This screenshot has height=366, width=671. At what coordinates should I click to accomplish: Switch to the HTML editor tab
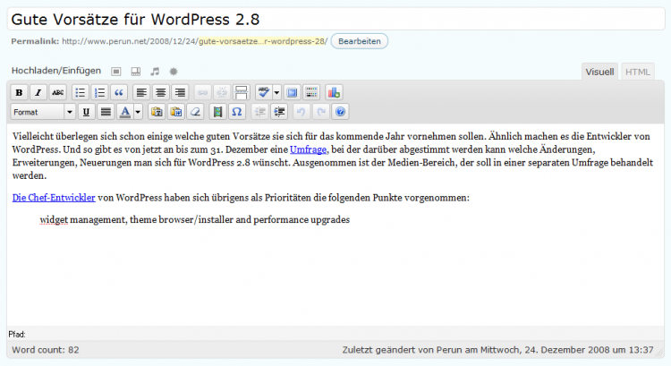(638, 72)
